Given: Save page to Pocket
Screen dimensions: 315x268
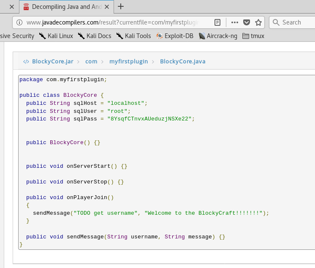Looking at the screenshot, I should point(247,22).
